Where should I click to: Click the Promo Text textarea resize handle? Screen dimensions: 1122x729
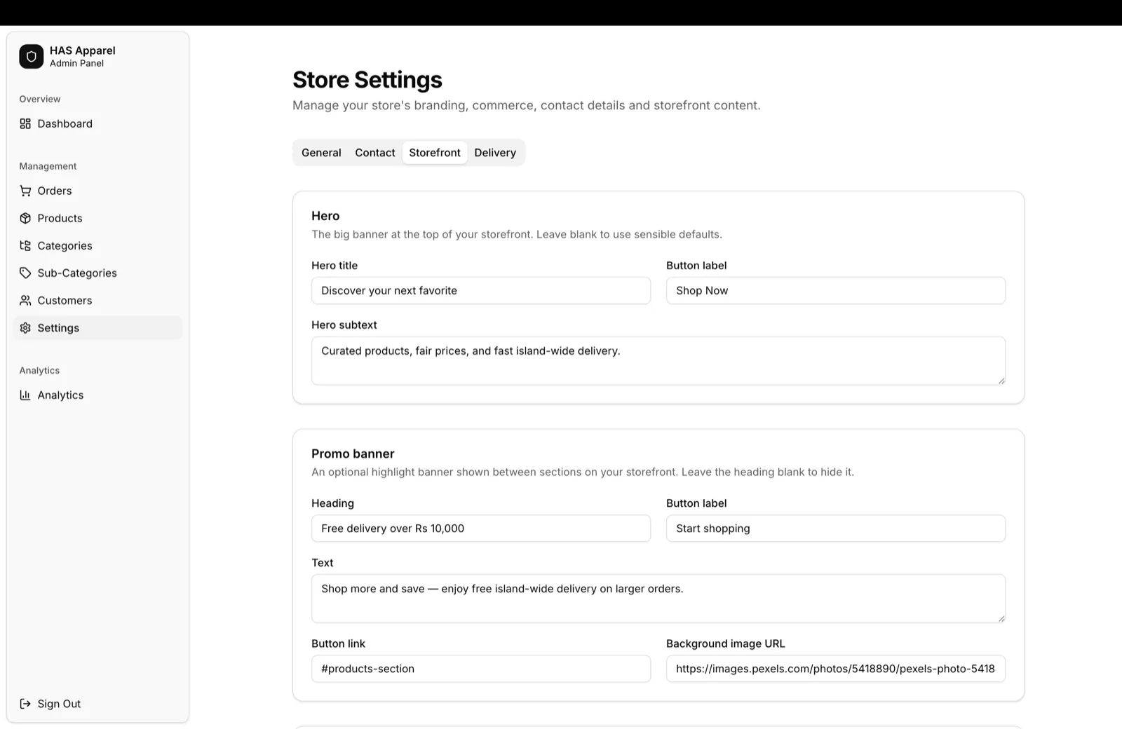point(1001,618)
